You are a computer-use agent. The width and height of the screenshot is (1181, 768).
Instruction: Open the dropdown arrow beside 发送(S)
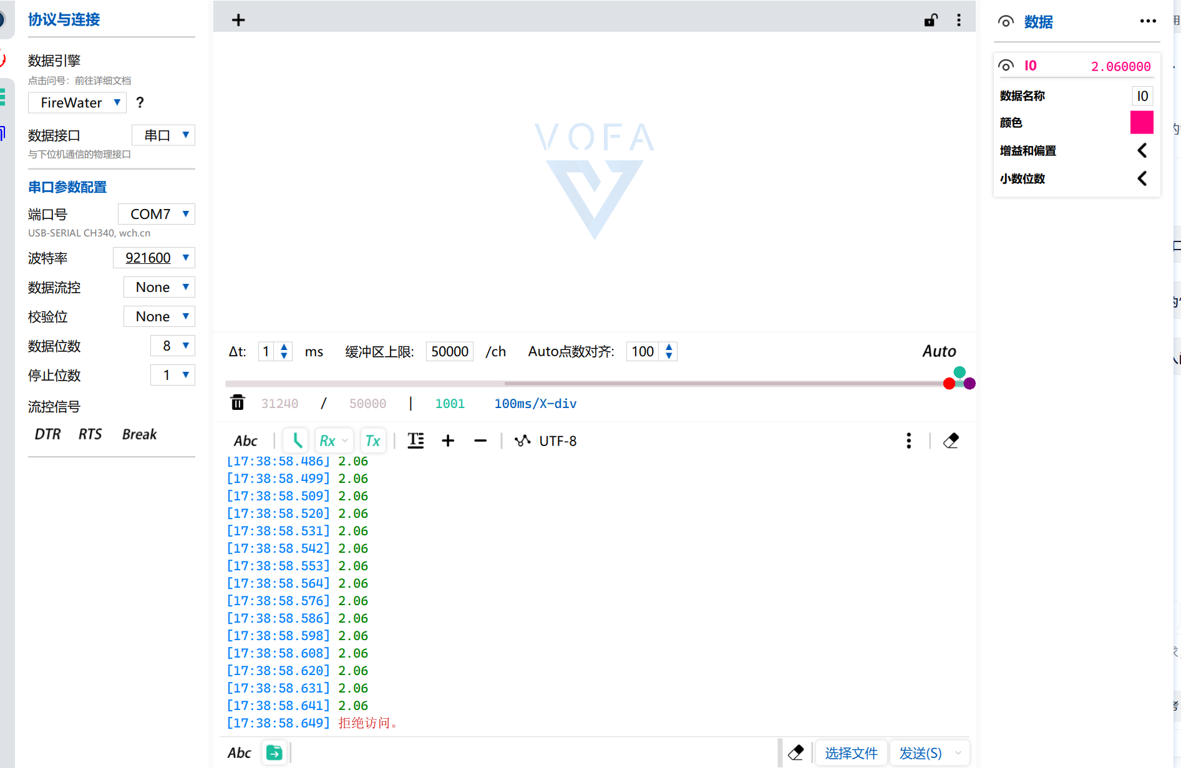point(959,753)
